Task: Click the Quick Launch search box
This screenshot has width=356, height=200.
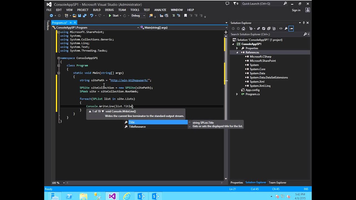Action: (264, 4)
